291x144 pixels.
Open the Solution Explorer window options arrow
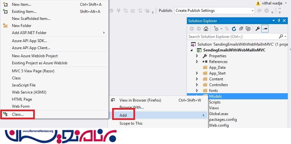click(x=274, y=21)
